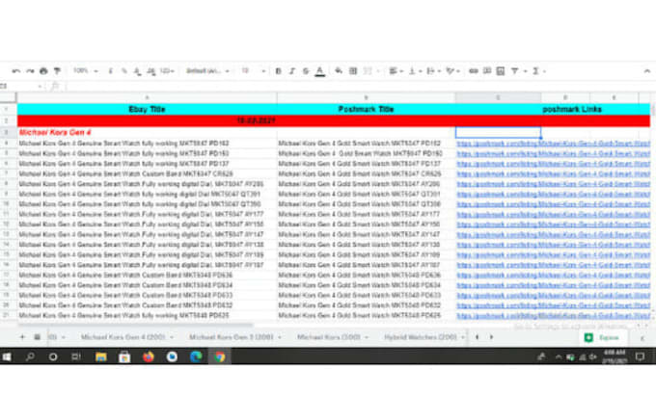This screenshot has width=656, height=396.
Task: Toggle italic formatting
Action: point(292,71)
